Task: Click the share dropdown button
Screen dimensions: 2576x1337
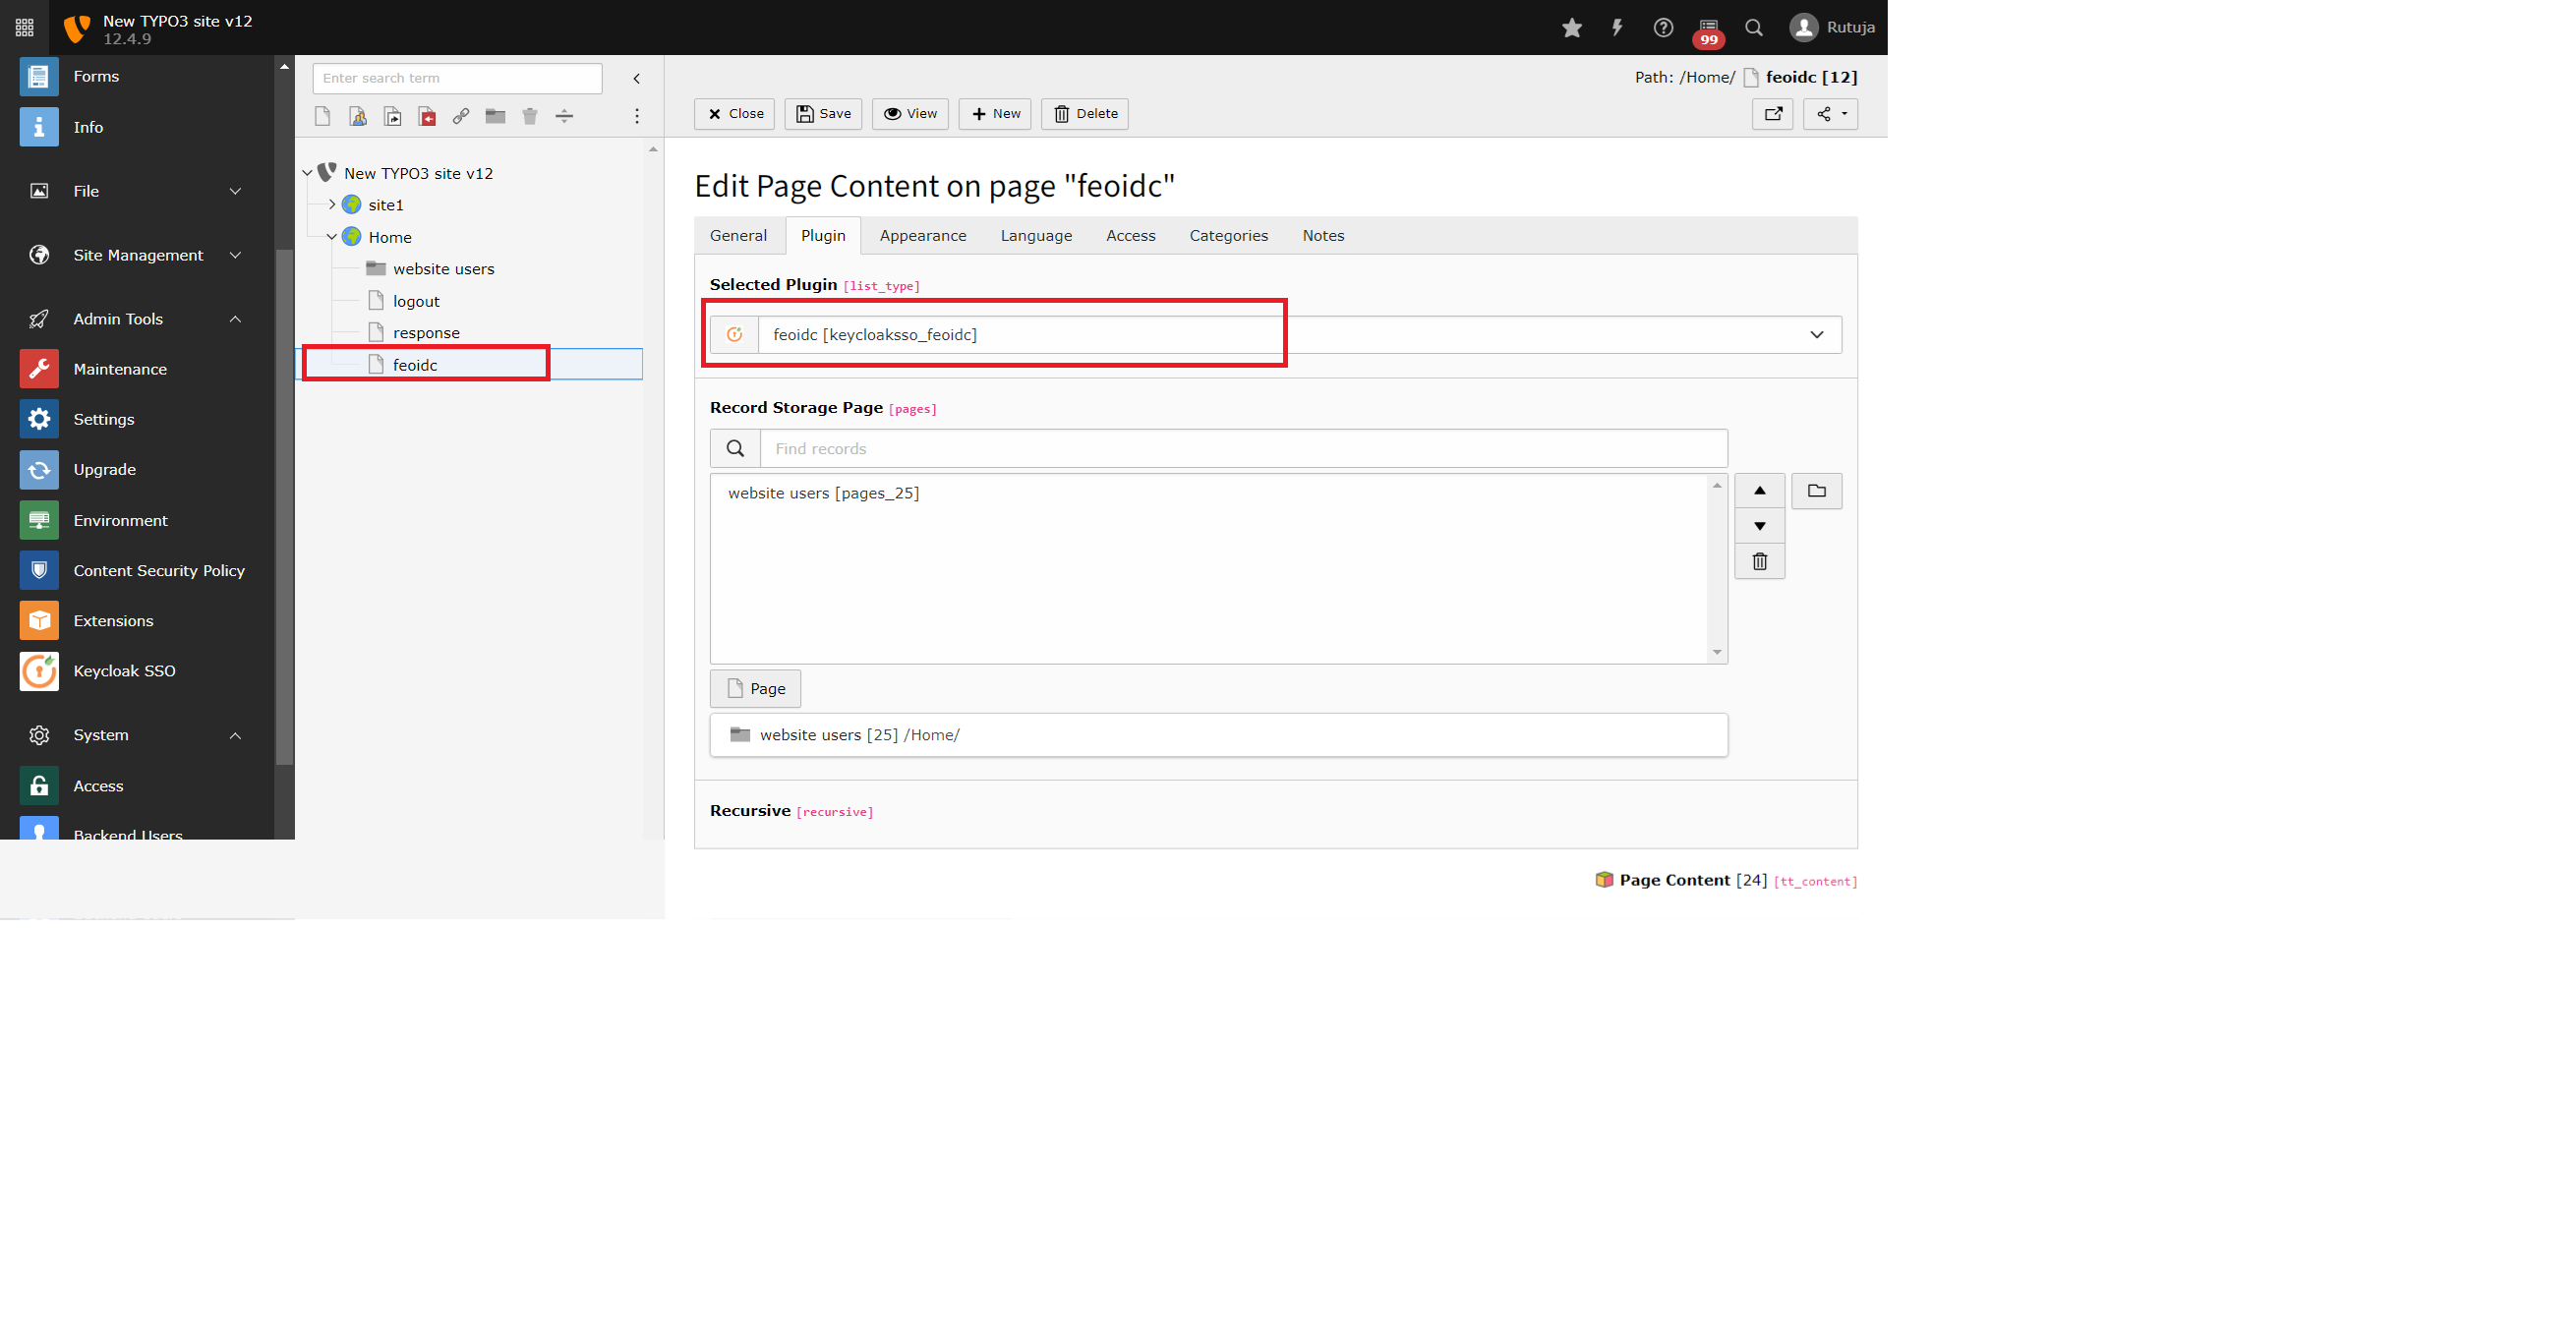Action: pos(1830,114)
